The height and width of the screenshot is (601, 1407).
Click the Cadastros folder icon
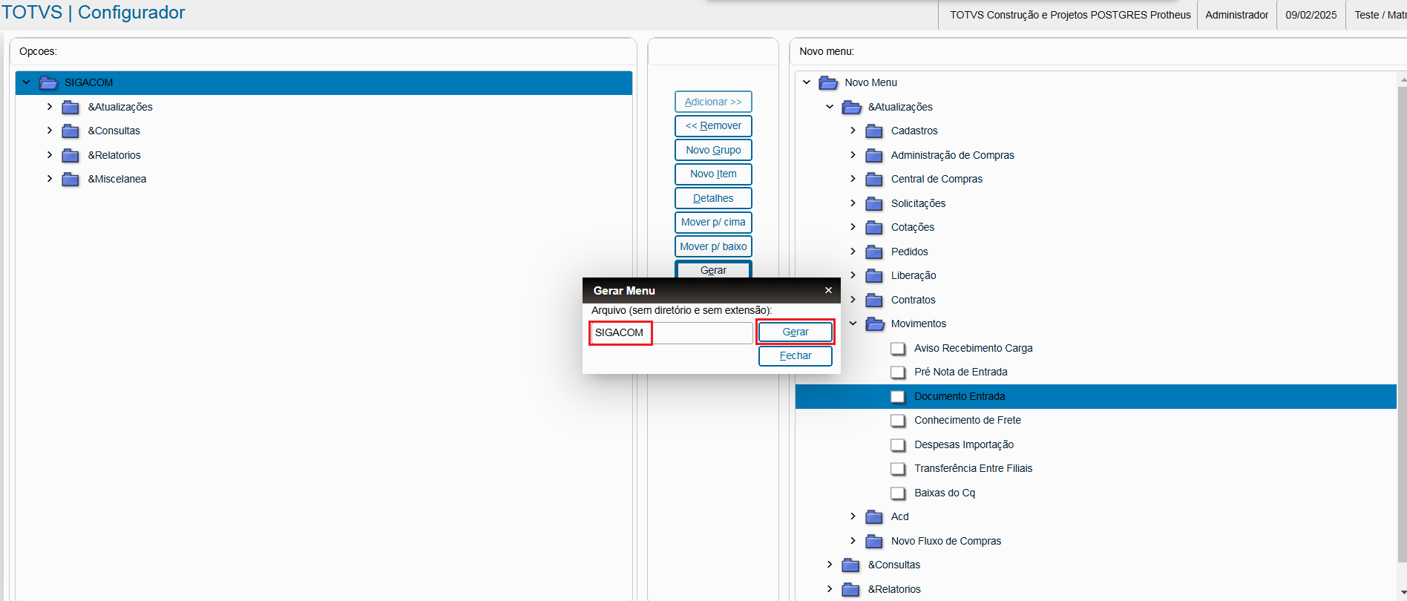[x=874, y=131]
